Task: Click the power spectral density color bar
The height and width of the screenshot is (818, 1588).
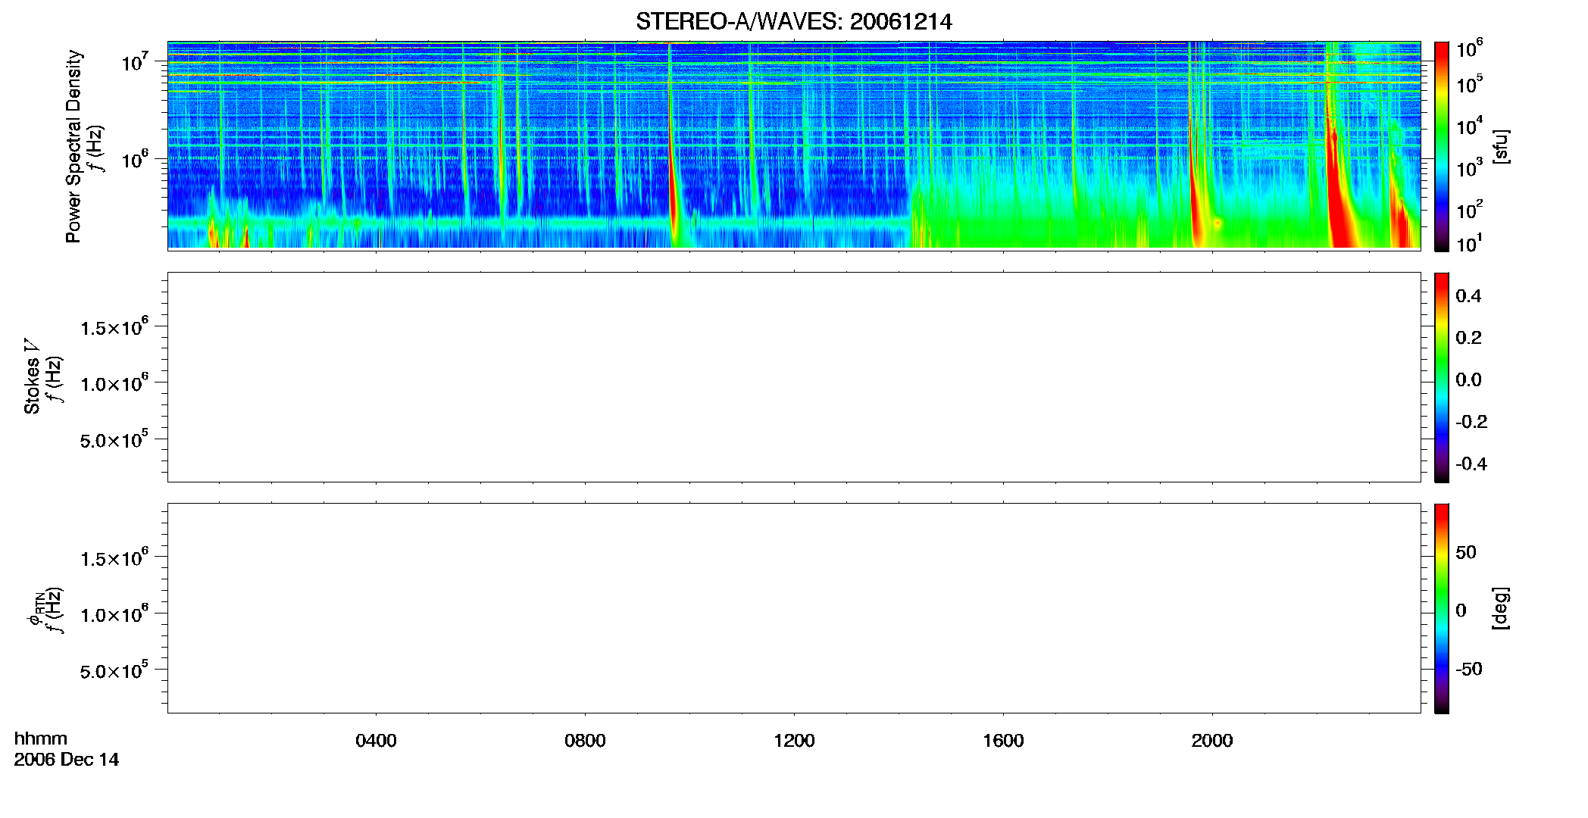Action: click(1441, 146)
